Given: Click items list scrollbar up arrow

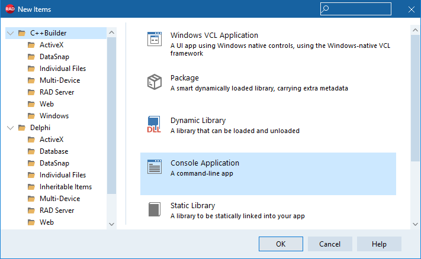Looking at the screenshot, I should [x=415, y=30].
